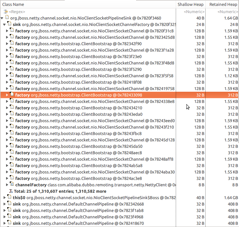
Task: Click the object icon of highlighted ClientBootstrap 0x782433098
Action: point(12,95)
